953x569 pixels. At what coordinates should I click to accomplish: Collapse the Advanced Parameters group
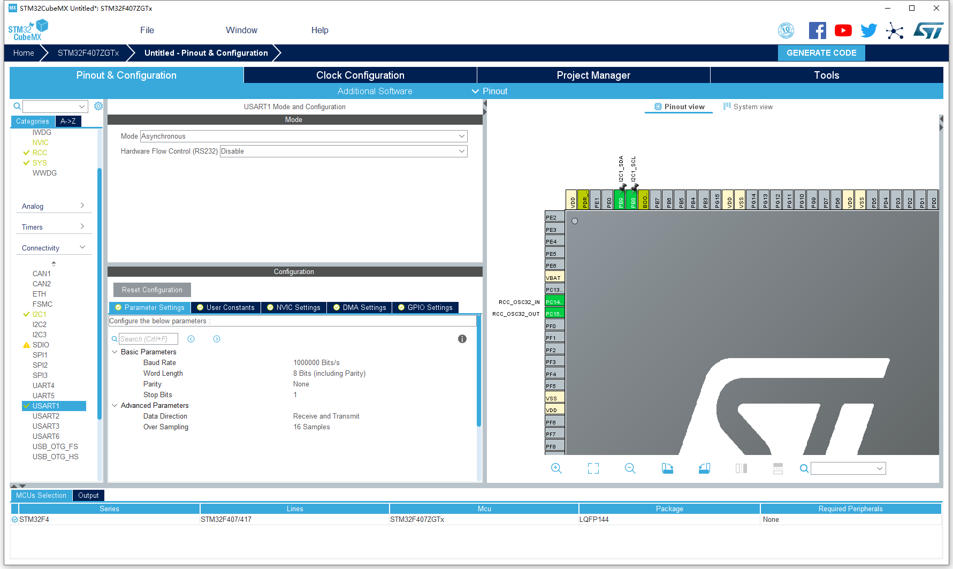coord(115,405)
